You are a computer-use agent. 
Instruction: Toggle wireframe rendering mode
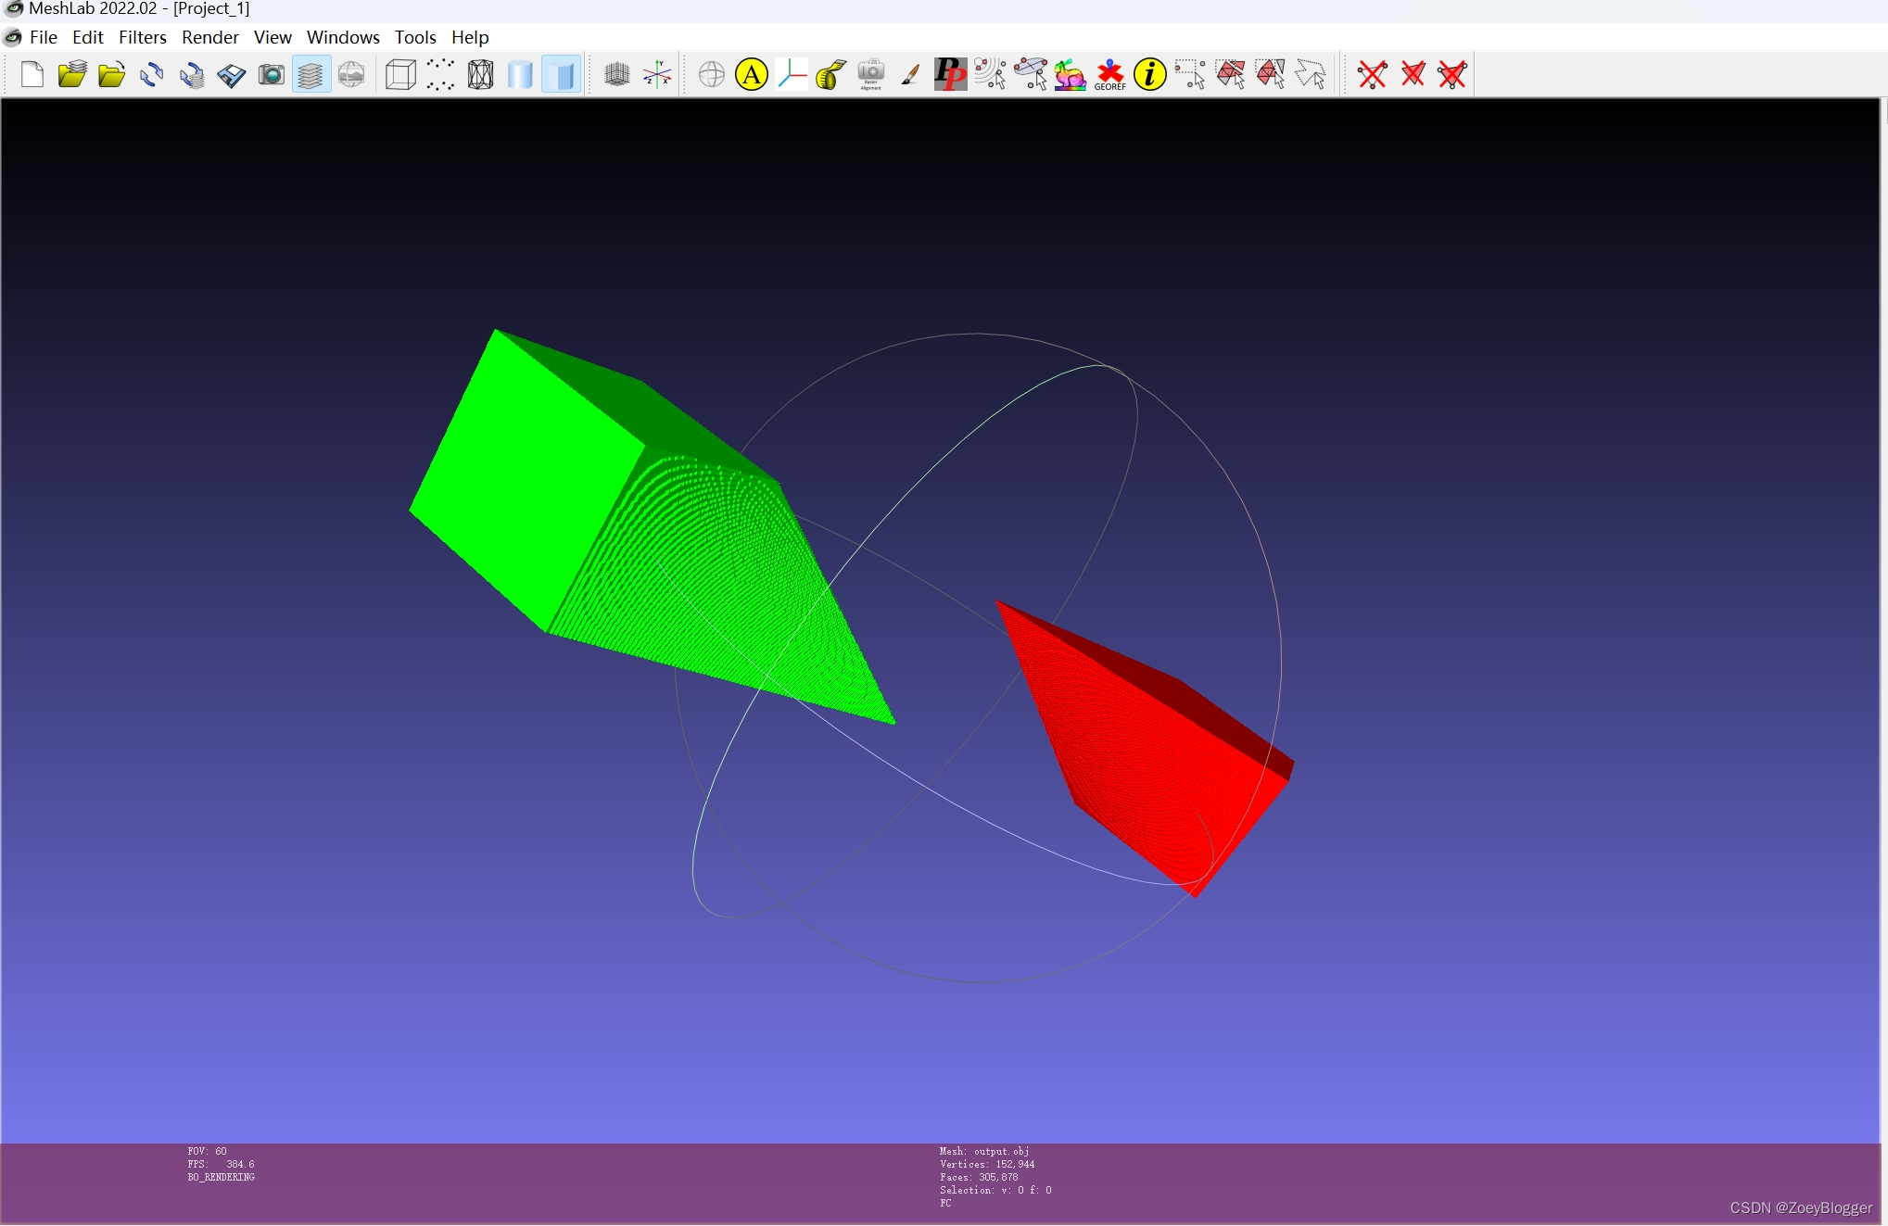(x=480, y=74)
